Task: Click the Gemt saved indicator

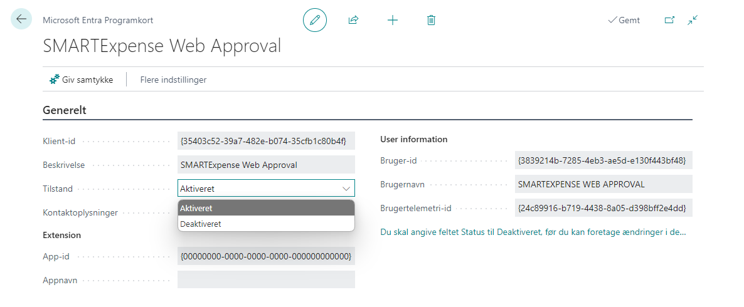Action: click(624, 20)
